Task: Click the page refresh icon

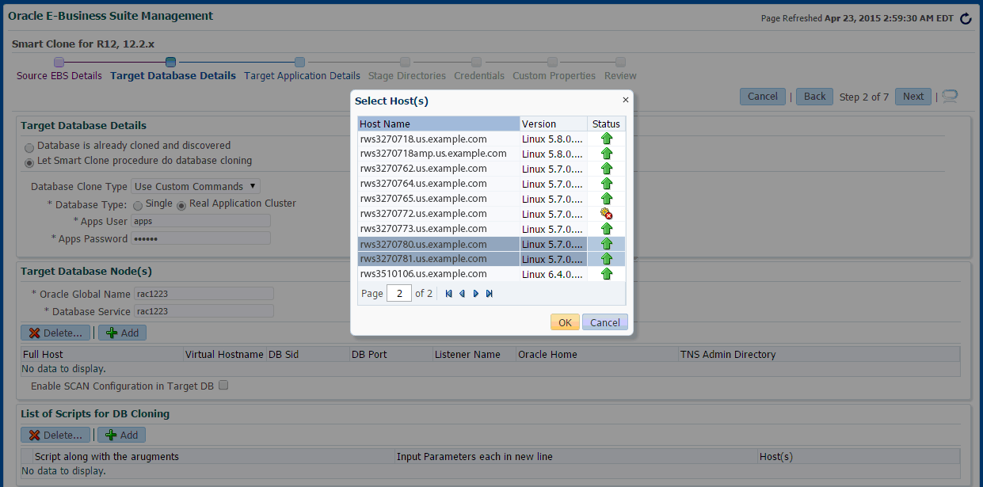Action: click(x=965, y=18)
